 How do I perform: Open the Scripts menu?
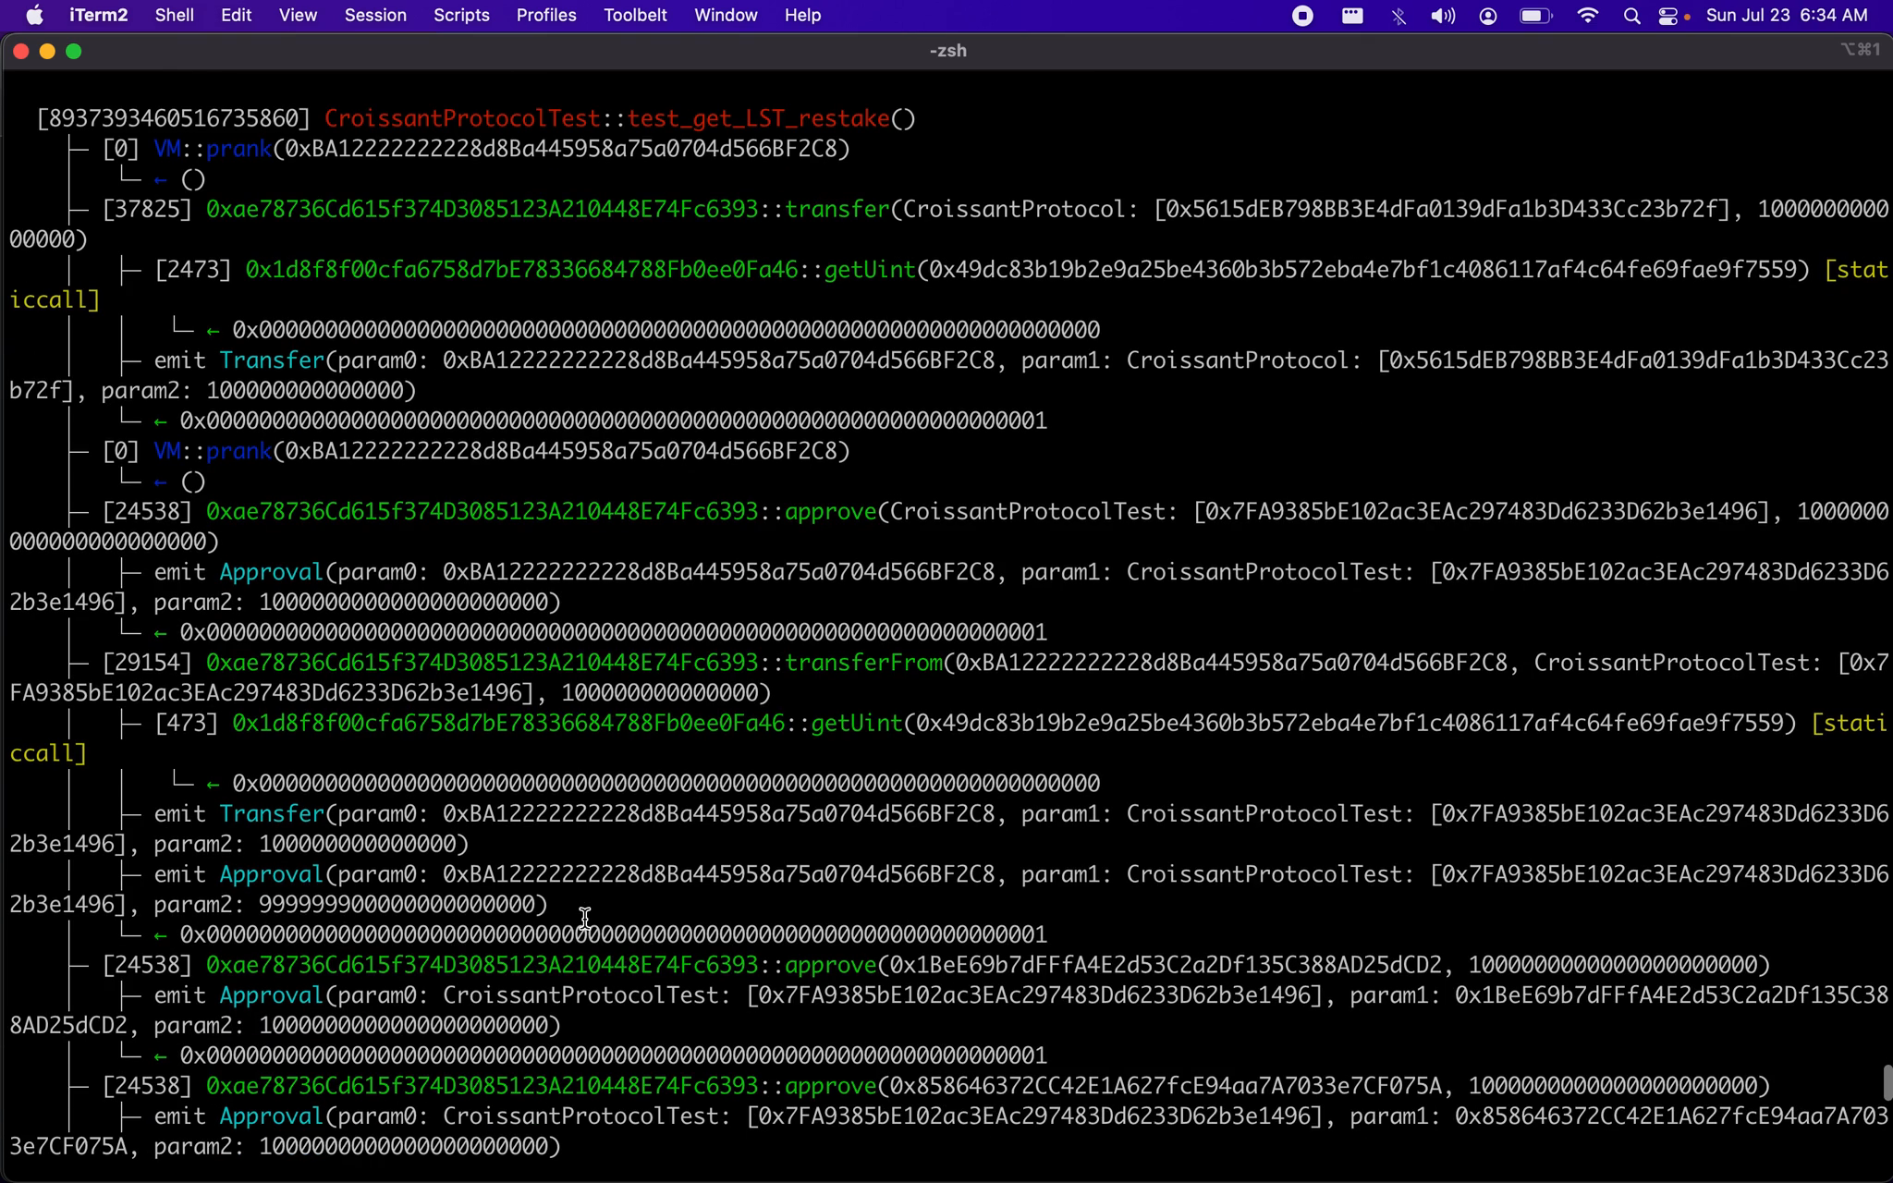tap(461, 16)
